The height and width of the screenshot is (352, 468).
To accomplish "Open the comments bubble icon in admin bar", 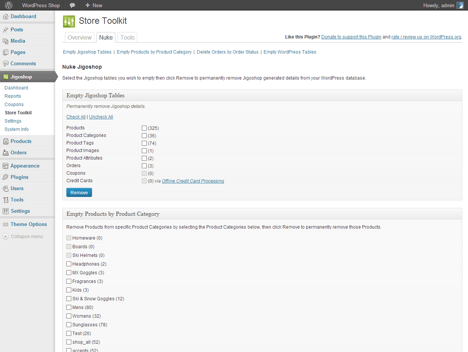I will click(72, 5).
